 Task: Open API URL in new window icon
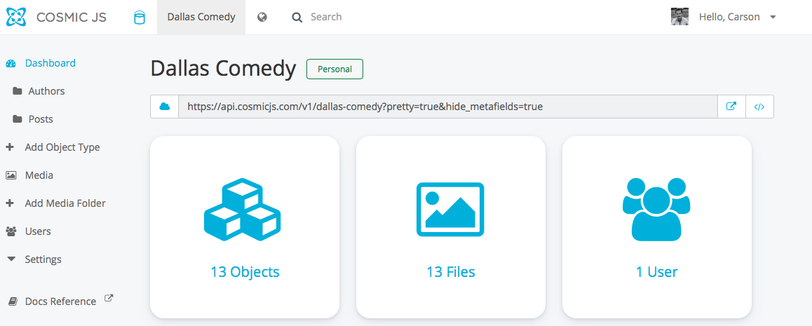(731, 107)
